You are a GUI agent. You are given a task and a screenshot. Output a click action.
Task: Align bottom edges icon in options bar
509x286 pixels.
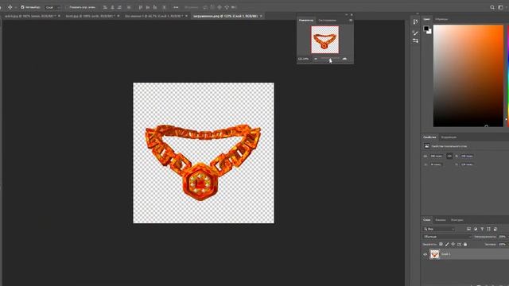tap(155, 7)
